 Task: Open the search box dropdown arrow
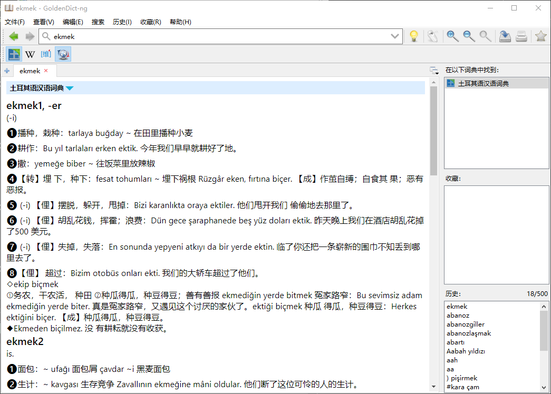click(395, 36)
